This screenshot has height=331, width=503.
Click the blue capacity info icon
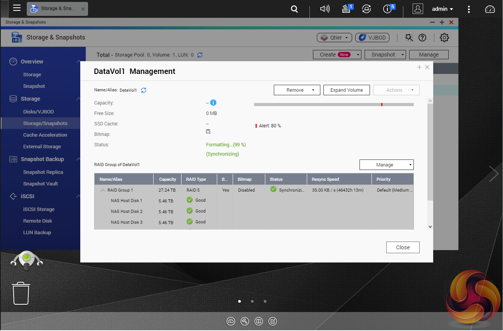coord(213,103)
